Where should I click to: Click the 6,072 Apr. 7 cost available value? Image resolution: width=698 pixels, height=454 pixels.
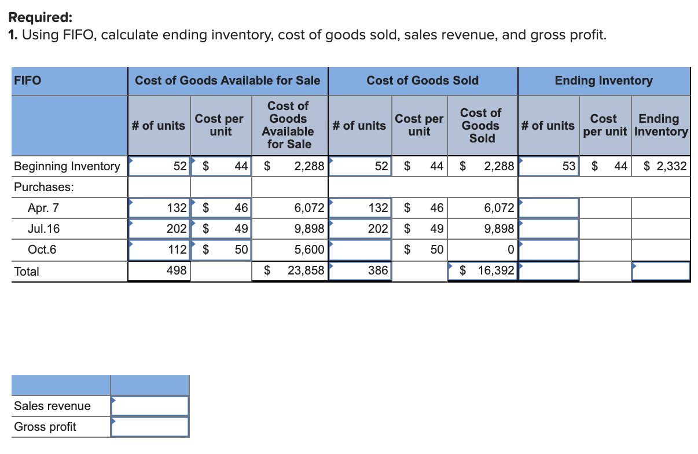pyautogui.click(x=309, y=208)
